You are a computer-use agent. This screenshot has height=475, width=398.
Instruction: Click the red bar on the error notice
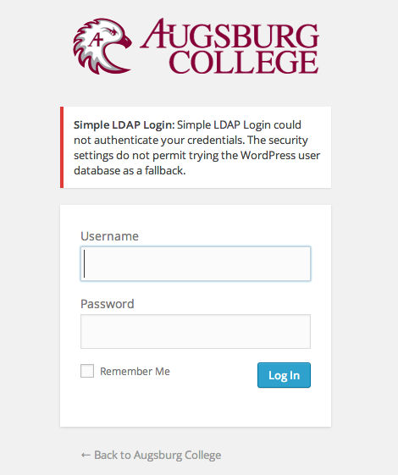(x=62, y=147)
